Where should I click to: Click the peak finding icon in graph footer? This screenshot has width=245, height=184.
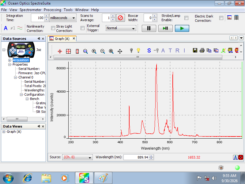[236, 157]
